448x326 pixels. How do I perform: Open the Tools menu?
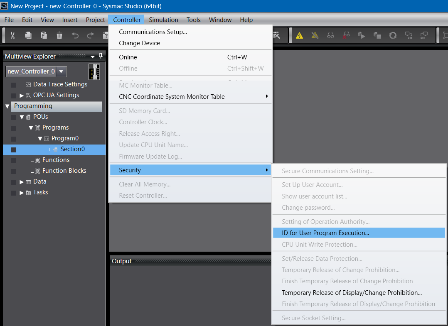(x=193, y=20)
